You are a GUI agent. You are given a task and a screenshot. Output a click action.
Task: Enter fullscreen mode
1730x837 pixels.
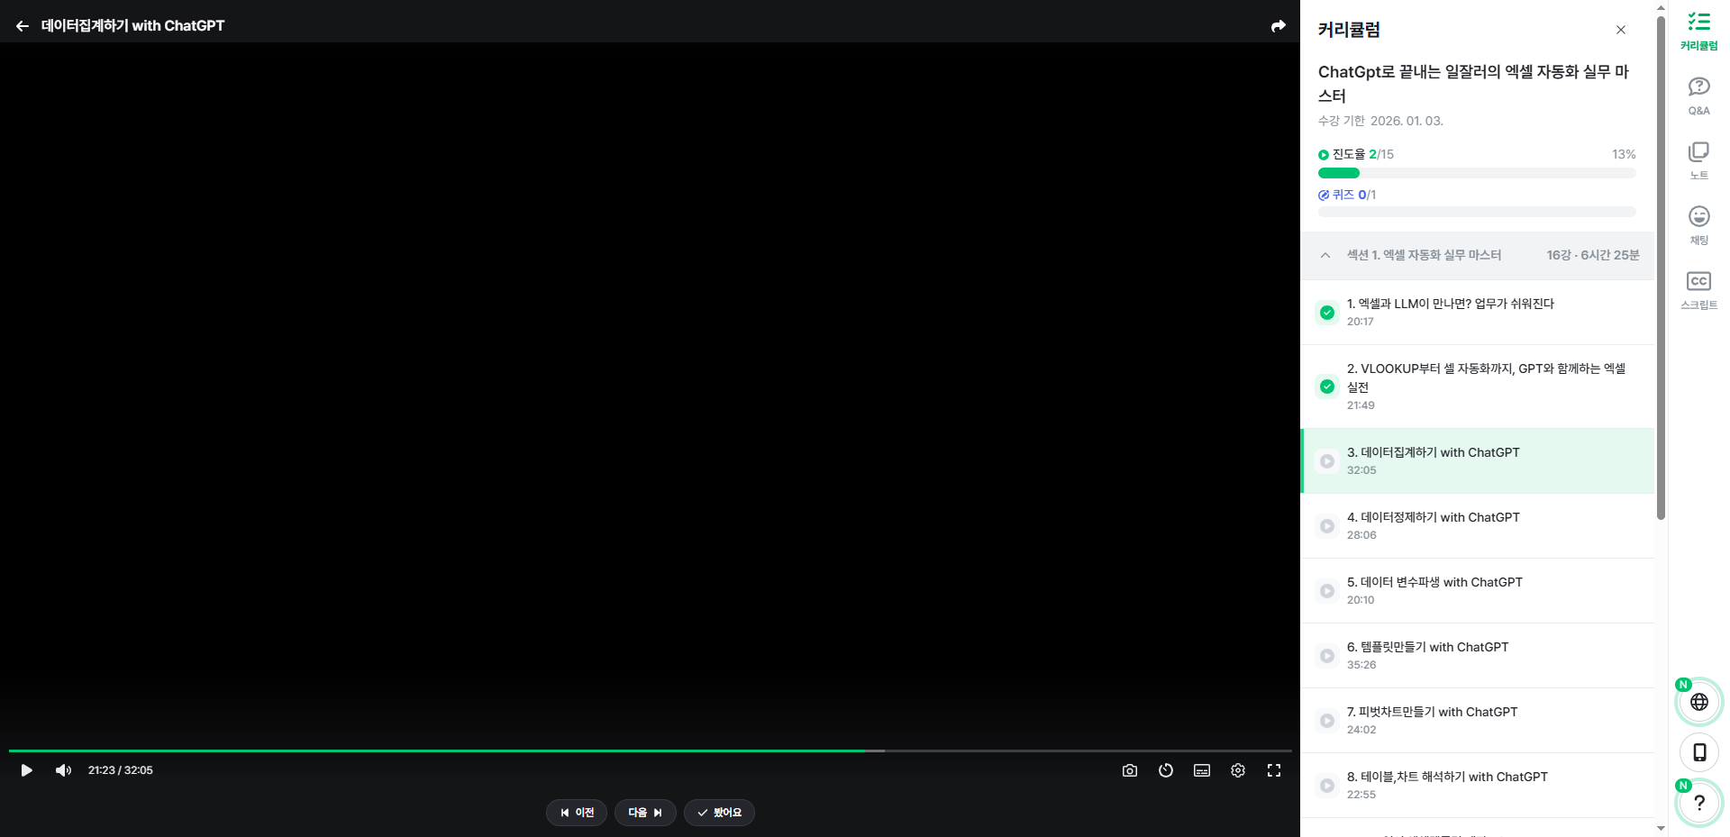pos(1273,770)
